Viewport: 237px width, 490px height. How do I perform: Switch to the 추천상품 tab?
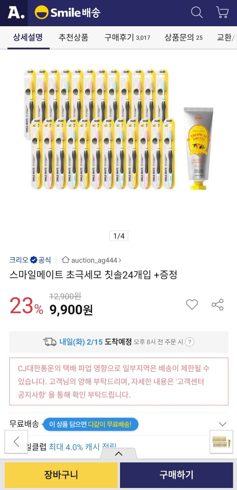tap(73, 37)
